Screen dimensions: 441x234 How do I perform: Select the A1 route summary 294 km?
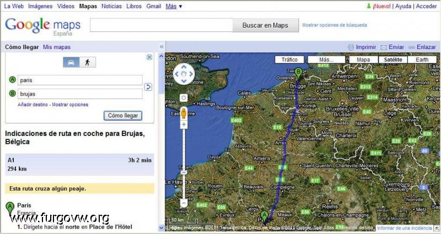point(79,165)
